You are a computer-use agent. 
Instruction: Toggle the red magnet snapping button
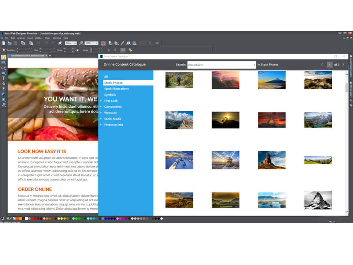coord(103,43)
